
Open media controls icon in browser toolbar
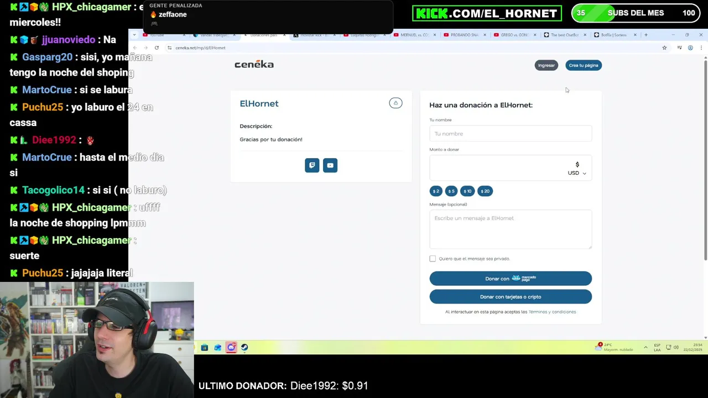pos(679,48)
